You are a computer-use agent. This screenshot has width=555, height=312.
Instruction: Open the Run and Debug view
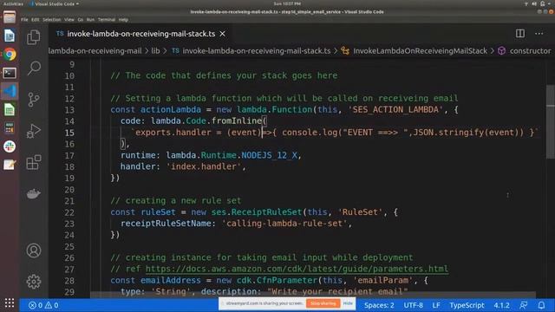(x=34, y=131)
